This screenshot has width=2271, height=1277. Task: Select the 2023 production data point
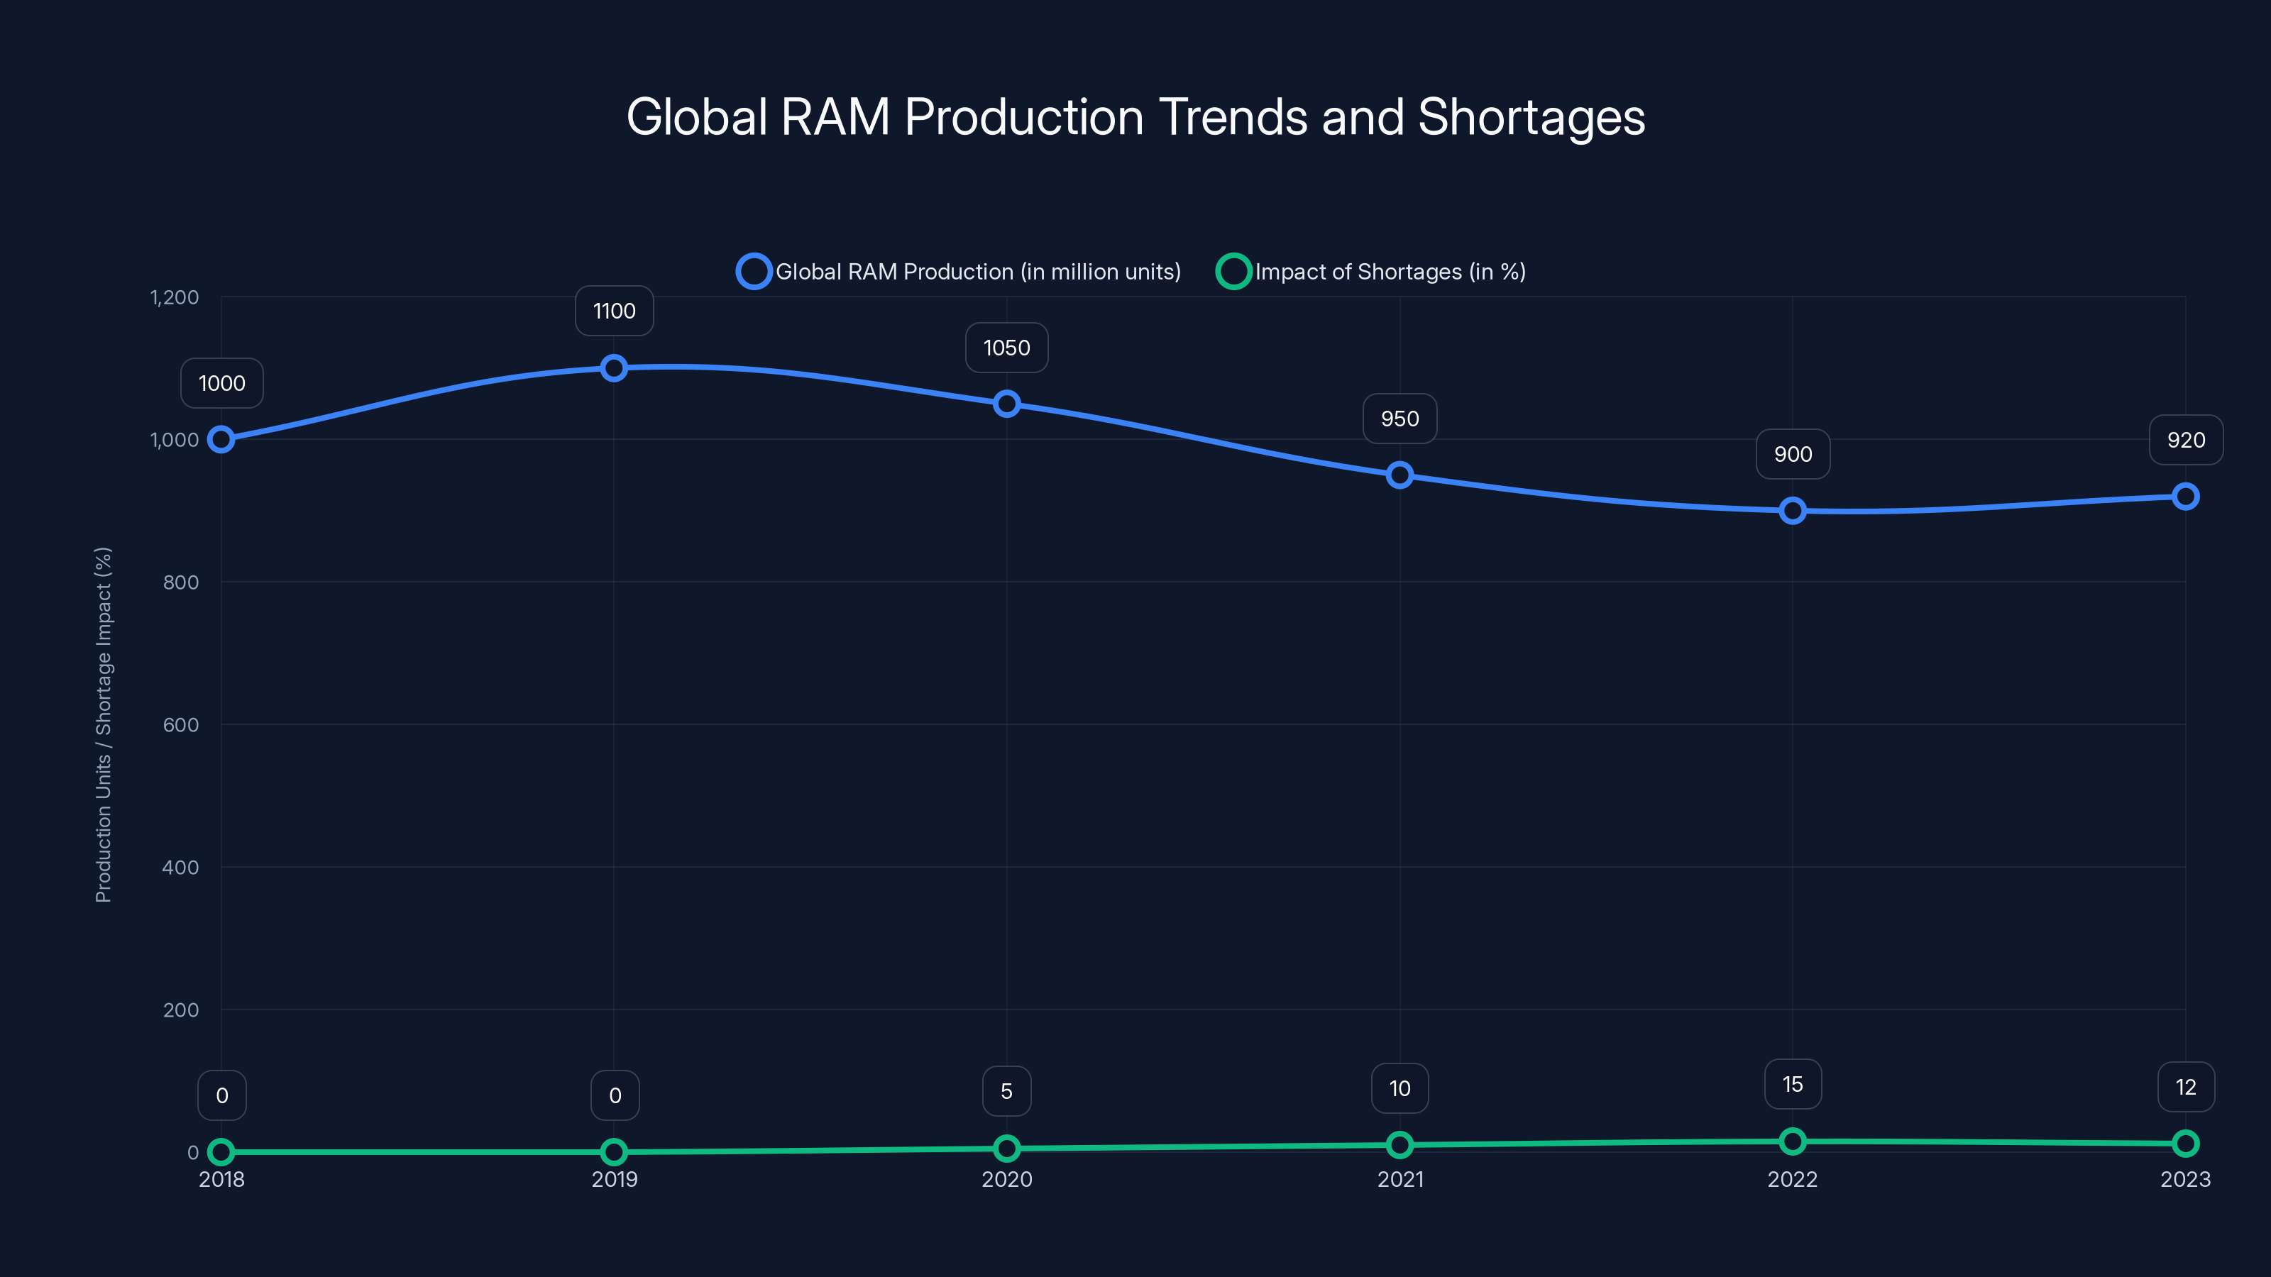pyautogui.click(x=2186, y=496)
